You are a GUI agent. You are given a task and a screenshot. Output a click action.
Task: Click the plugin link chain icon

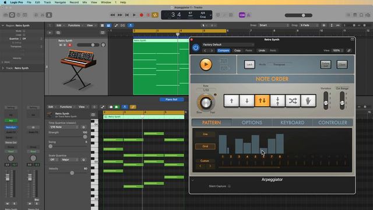349,51
